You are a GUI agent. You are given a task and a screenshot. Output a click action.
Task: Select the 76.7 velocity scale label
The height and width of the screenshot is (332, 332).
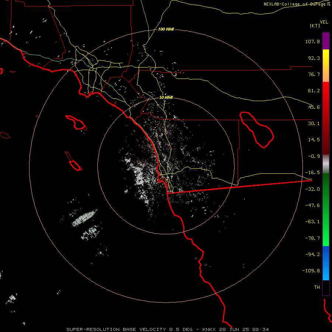(x=314, y=74)
